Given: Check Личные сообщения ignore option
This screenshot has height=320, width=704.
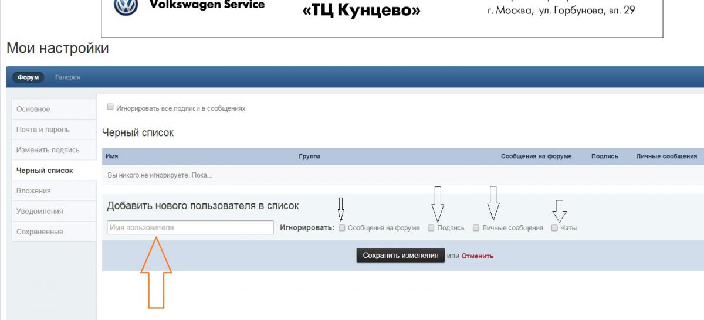Looking at the screenshot, I should tap(476, 228).
